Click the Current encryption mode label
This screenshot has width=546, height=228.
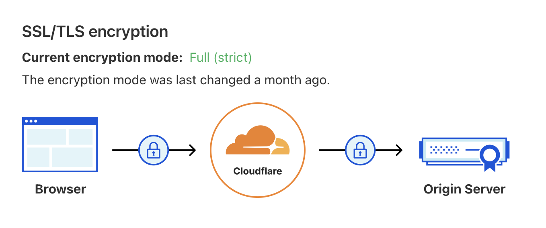(x=103, y=58)
